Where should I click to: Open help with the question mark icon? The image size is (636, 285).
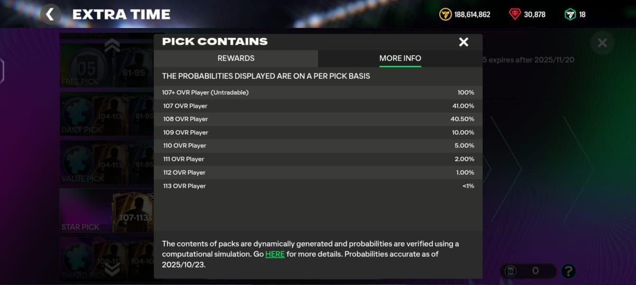[x=568, y=271]
